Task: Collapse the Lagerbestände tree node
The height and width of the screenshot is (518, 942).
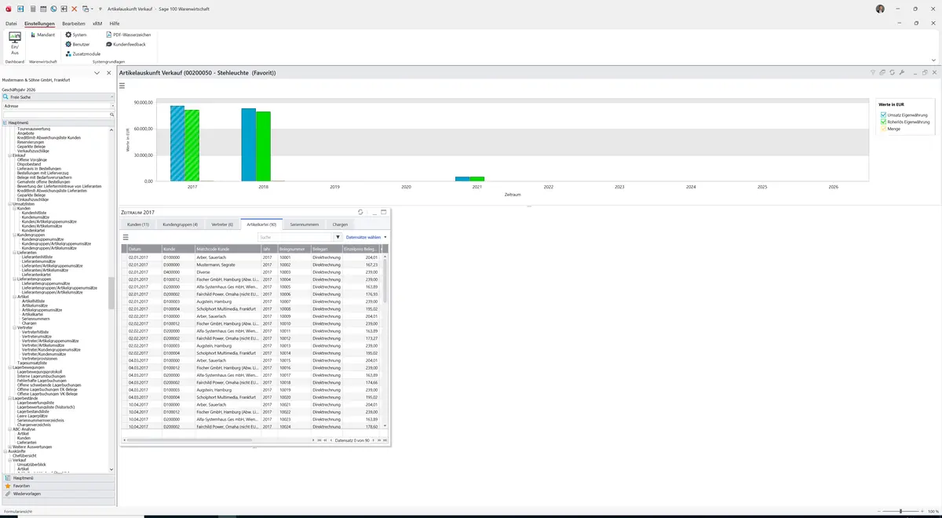Action: [x=10, y=398]
